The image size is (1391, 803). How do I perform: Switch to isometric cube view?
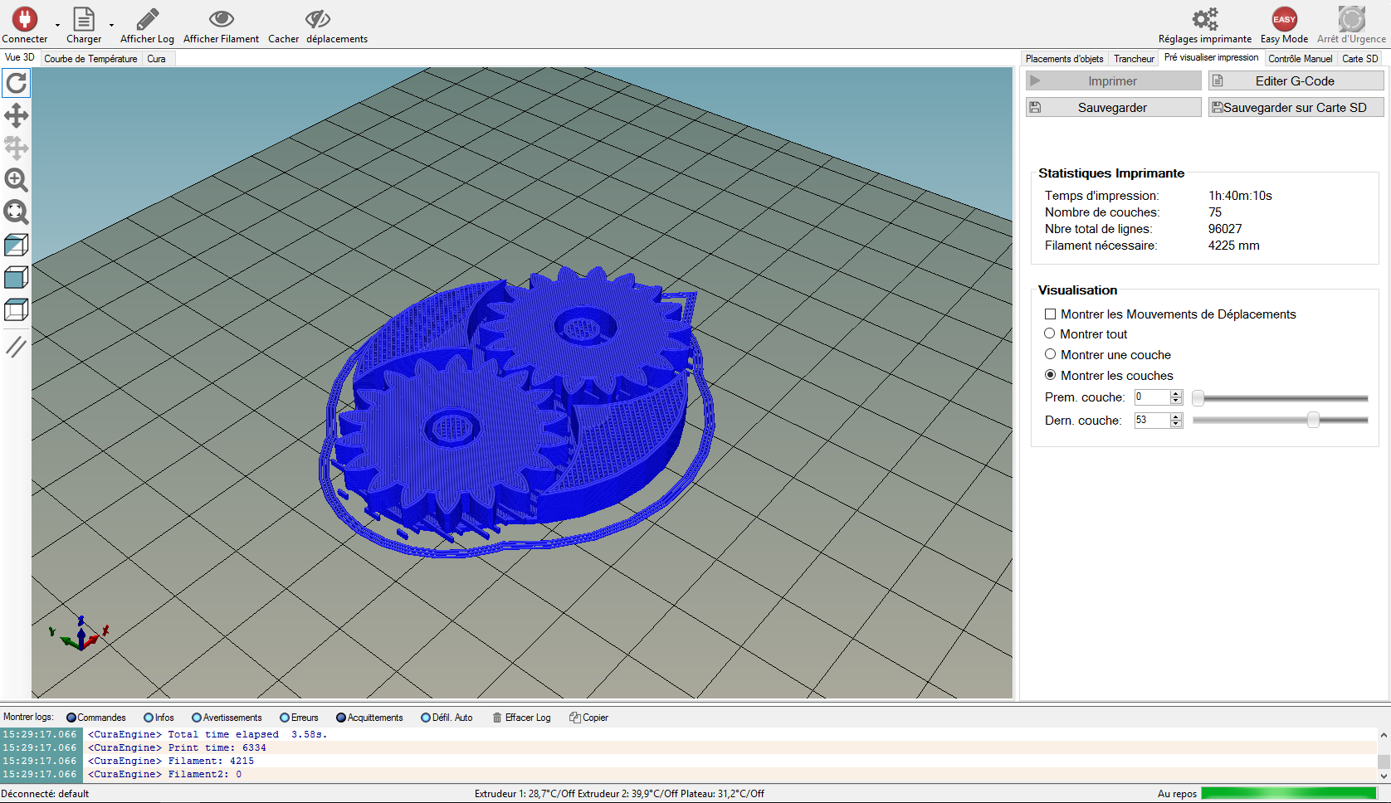pos(17,245)
